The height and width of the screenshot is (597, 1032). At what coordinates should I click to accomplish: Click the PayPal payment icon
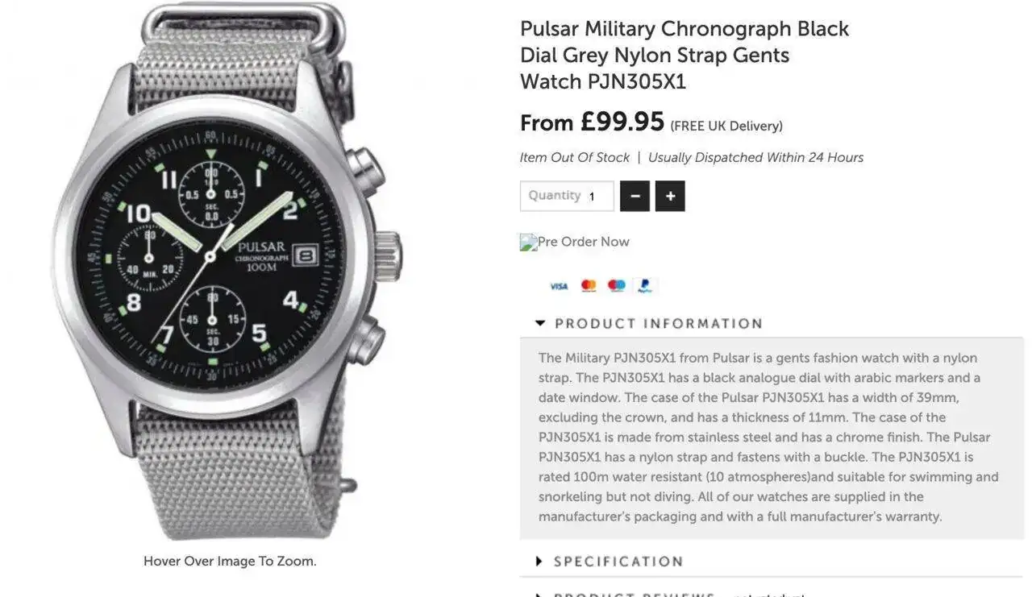(644, 286)
